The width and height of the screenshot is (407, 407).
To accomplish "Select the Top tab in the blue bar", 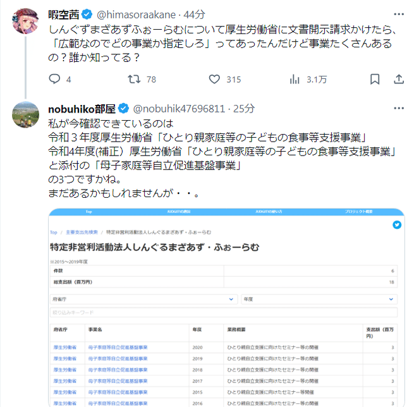I will 88,212.
